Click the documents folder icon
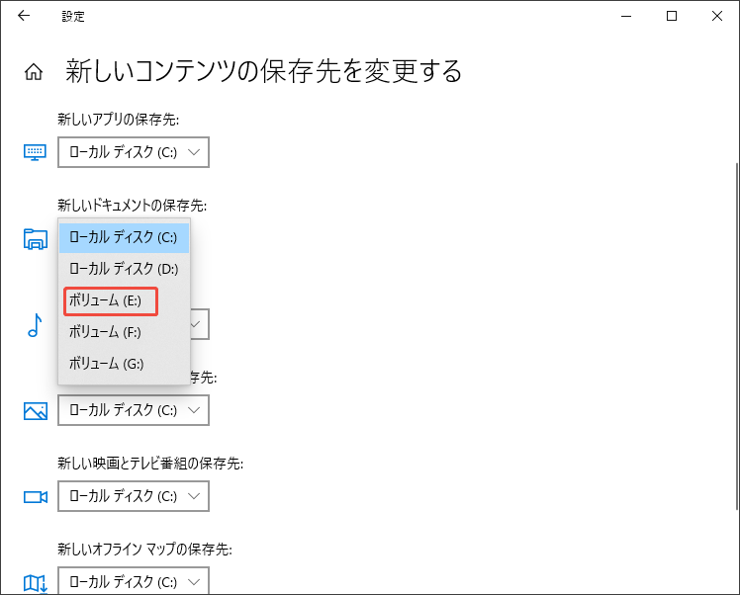Viewport: 740px width, 595px height. 36,238
